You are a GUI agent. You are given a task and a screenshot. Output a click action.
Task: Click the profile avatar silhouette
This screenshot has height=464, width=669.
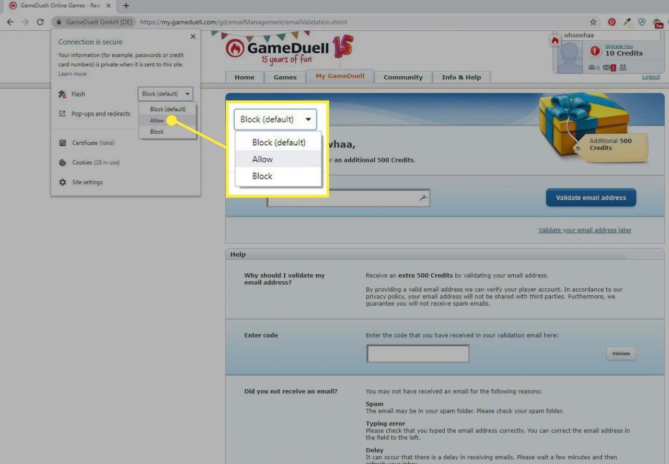570,57
